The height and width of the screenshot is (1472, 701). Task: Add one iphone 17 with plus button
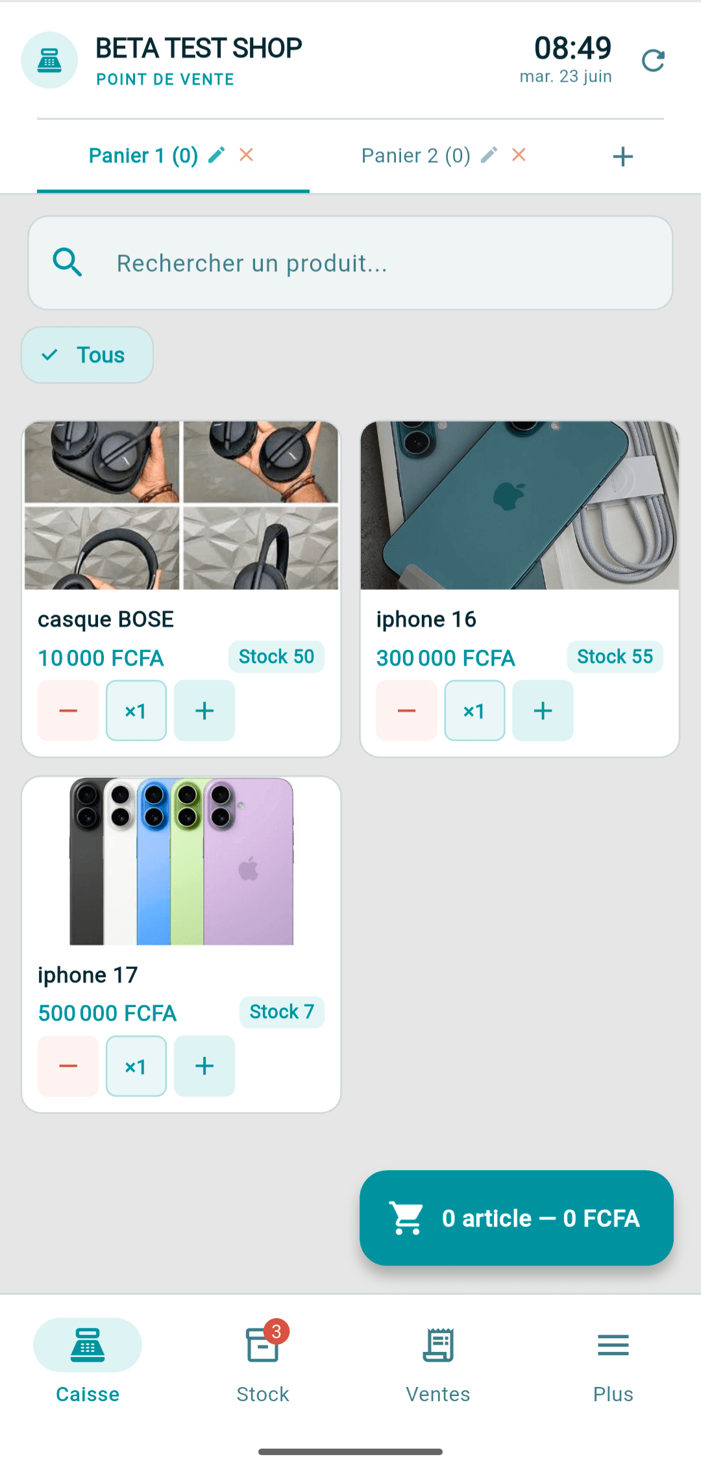tap(204, 1066)
